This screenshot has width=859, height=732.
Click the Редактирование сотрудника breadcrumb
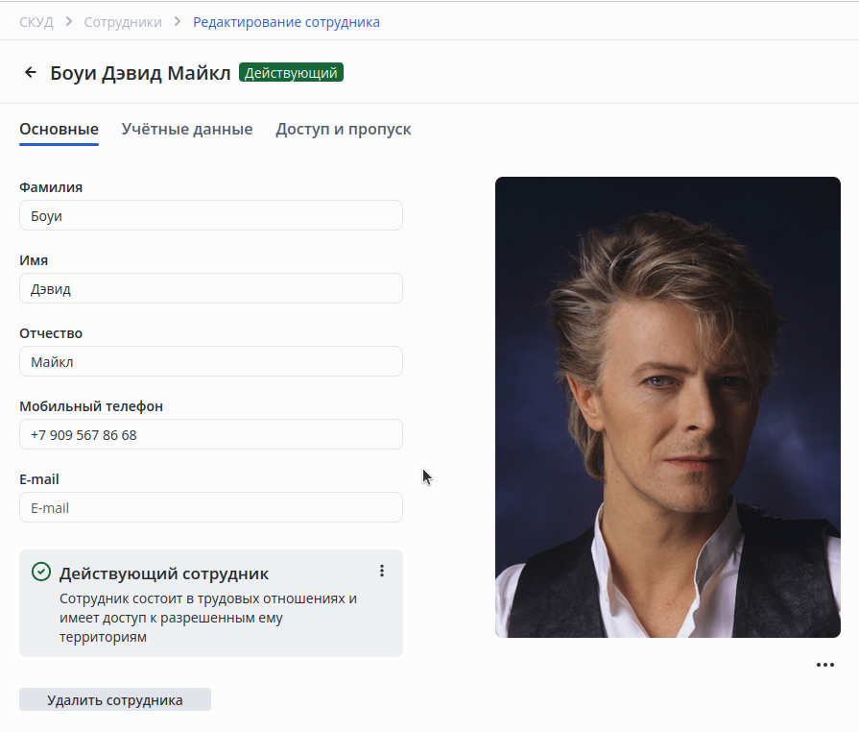[286, 22]
